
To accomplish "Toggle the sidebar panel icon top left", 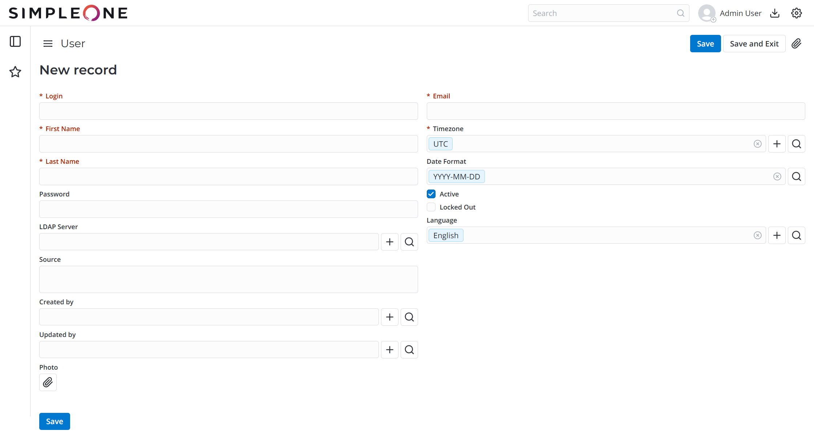I will [15, 41].
